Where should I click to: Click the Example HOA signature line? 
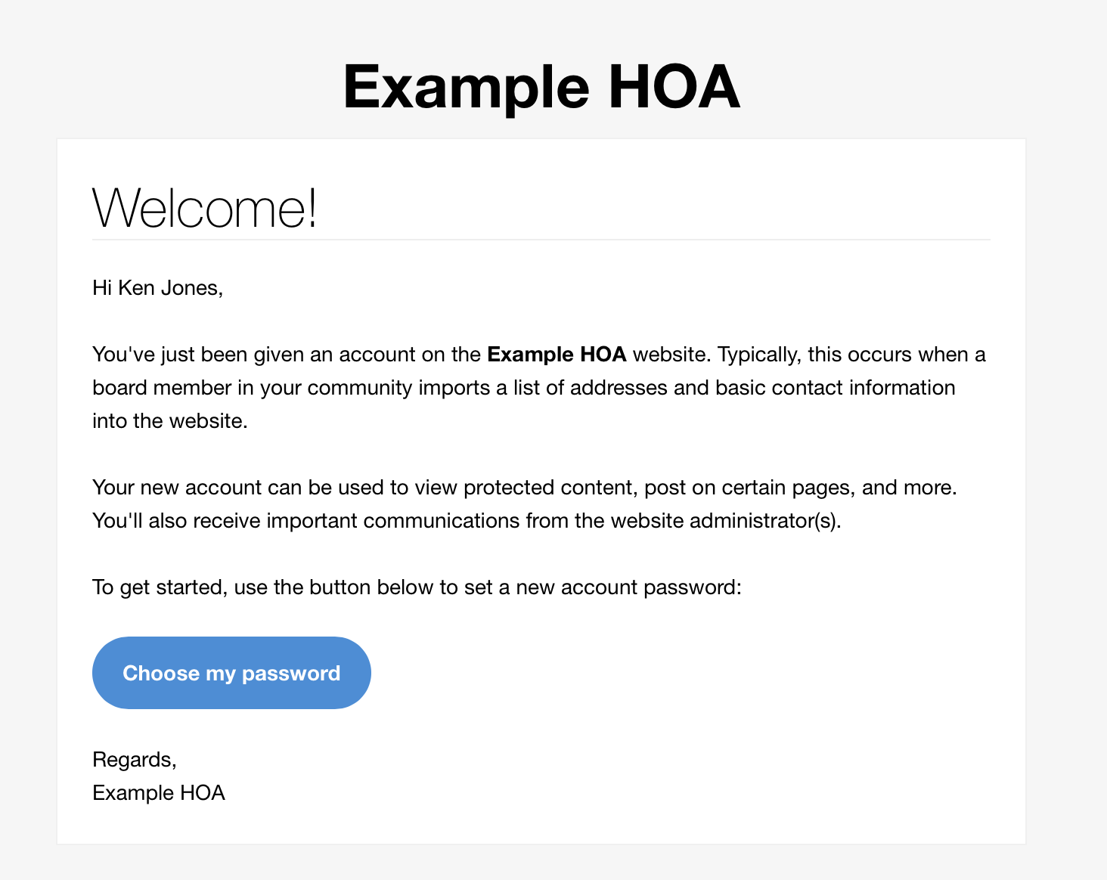coord(159,793)
